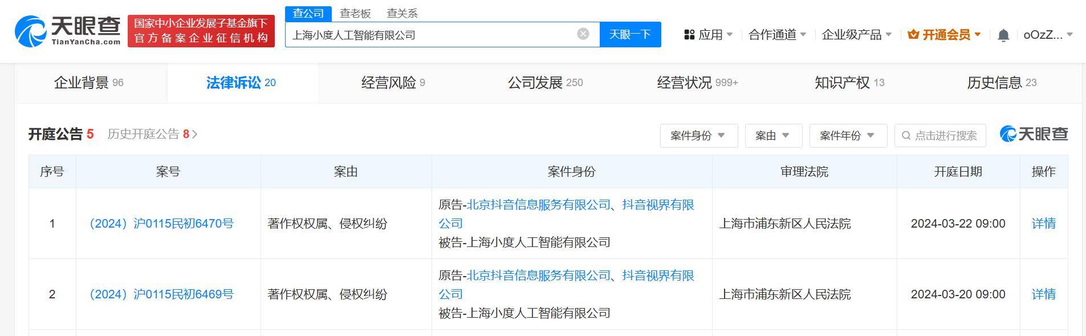Click the 点击进行搜索 search field

[x=940, y=136]
